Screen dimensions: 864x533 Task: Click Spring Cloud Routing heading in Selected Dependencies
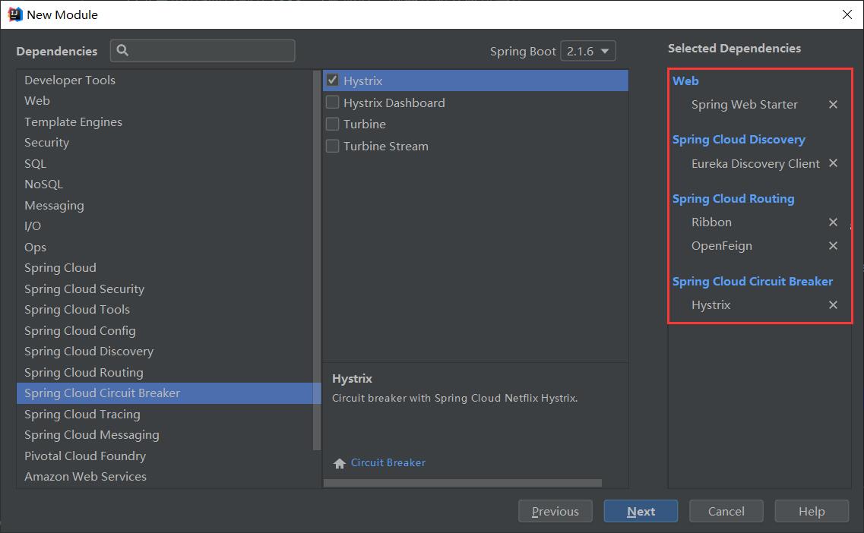click(733, 199)
